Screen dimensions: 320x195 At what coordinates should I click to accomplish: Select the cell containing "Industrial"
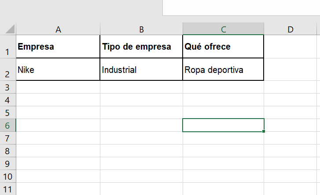click(141, 69)
